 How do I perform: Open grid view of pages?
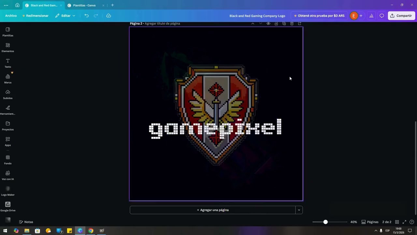(397, 222)
